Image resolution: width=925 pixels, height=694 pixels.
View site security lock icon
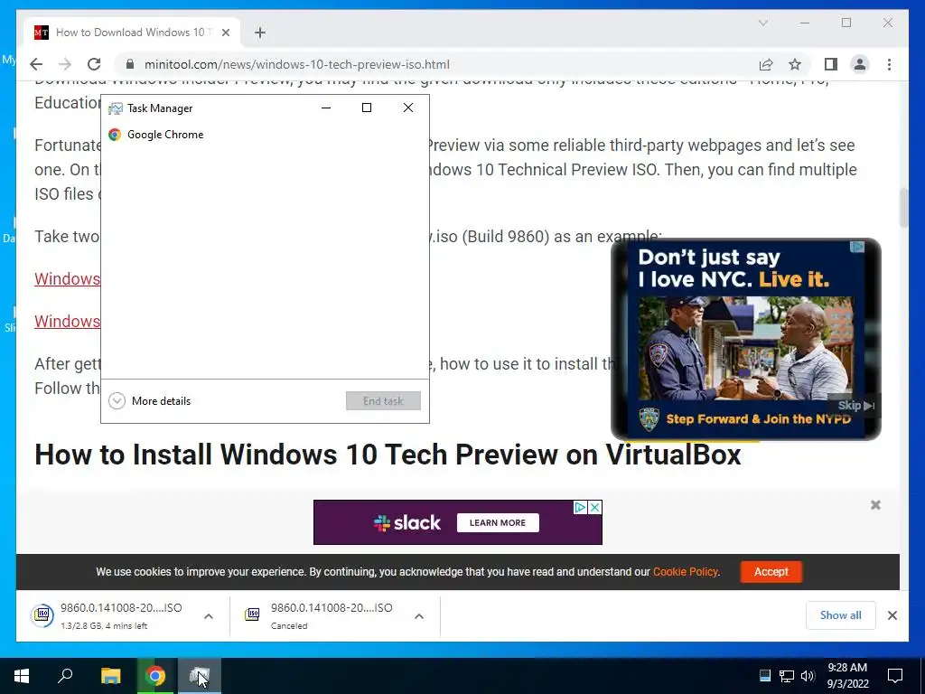coord(130,64)
